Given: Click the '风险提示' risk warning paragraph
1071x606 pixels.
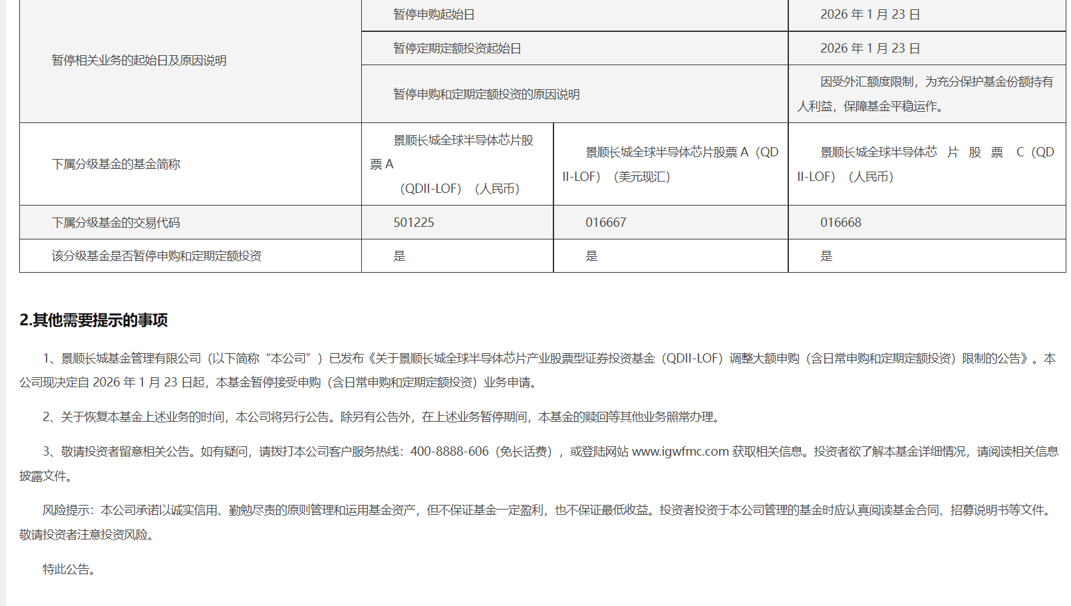Looking at the screenshot, I should [537, 522].
